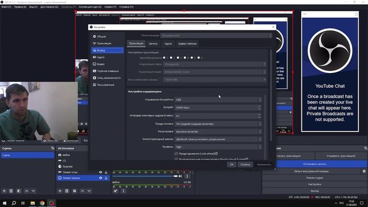Hide Захват экрана source with eye icon

[x=101, y=178]
